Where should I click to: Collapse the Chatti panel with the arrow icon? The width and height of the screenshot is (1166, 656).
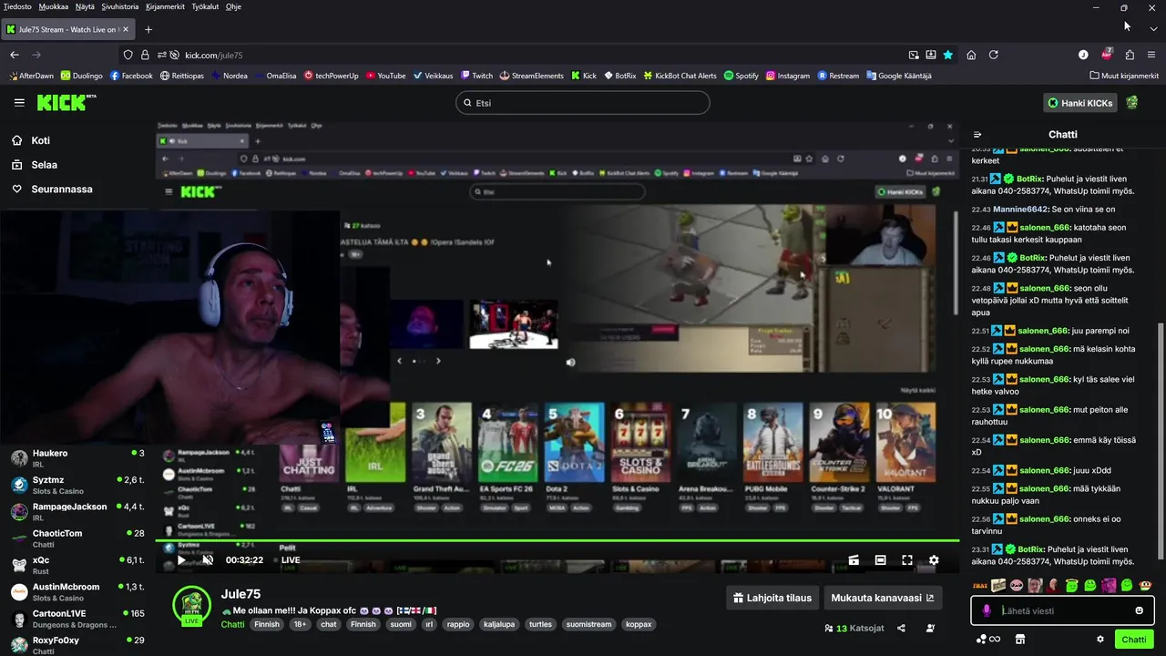pyautogui.click(x=977, y=135)
